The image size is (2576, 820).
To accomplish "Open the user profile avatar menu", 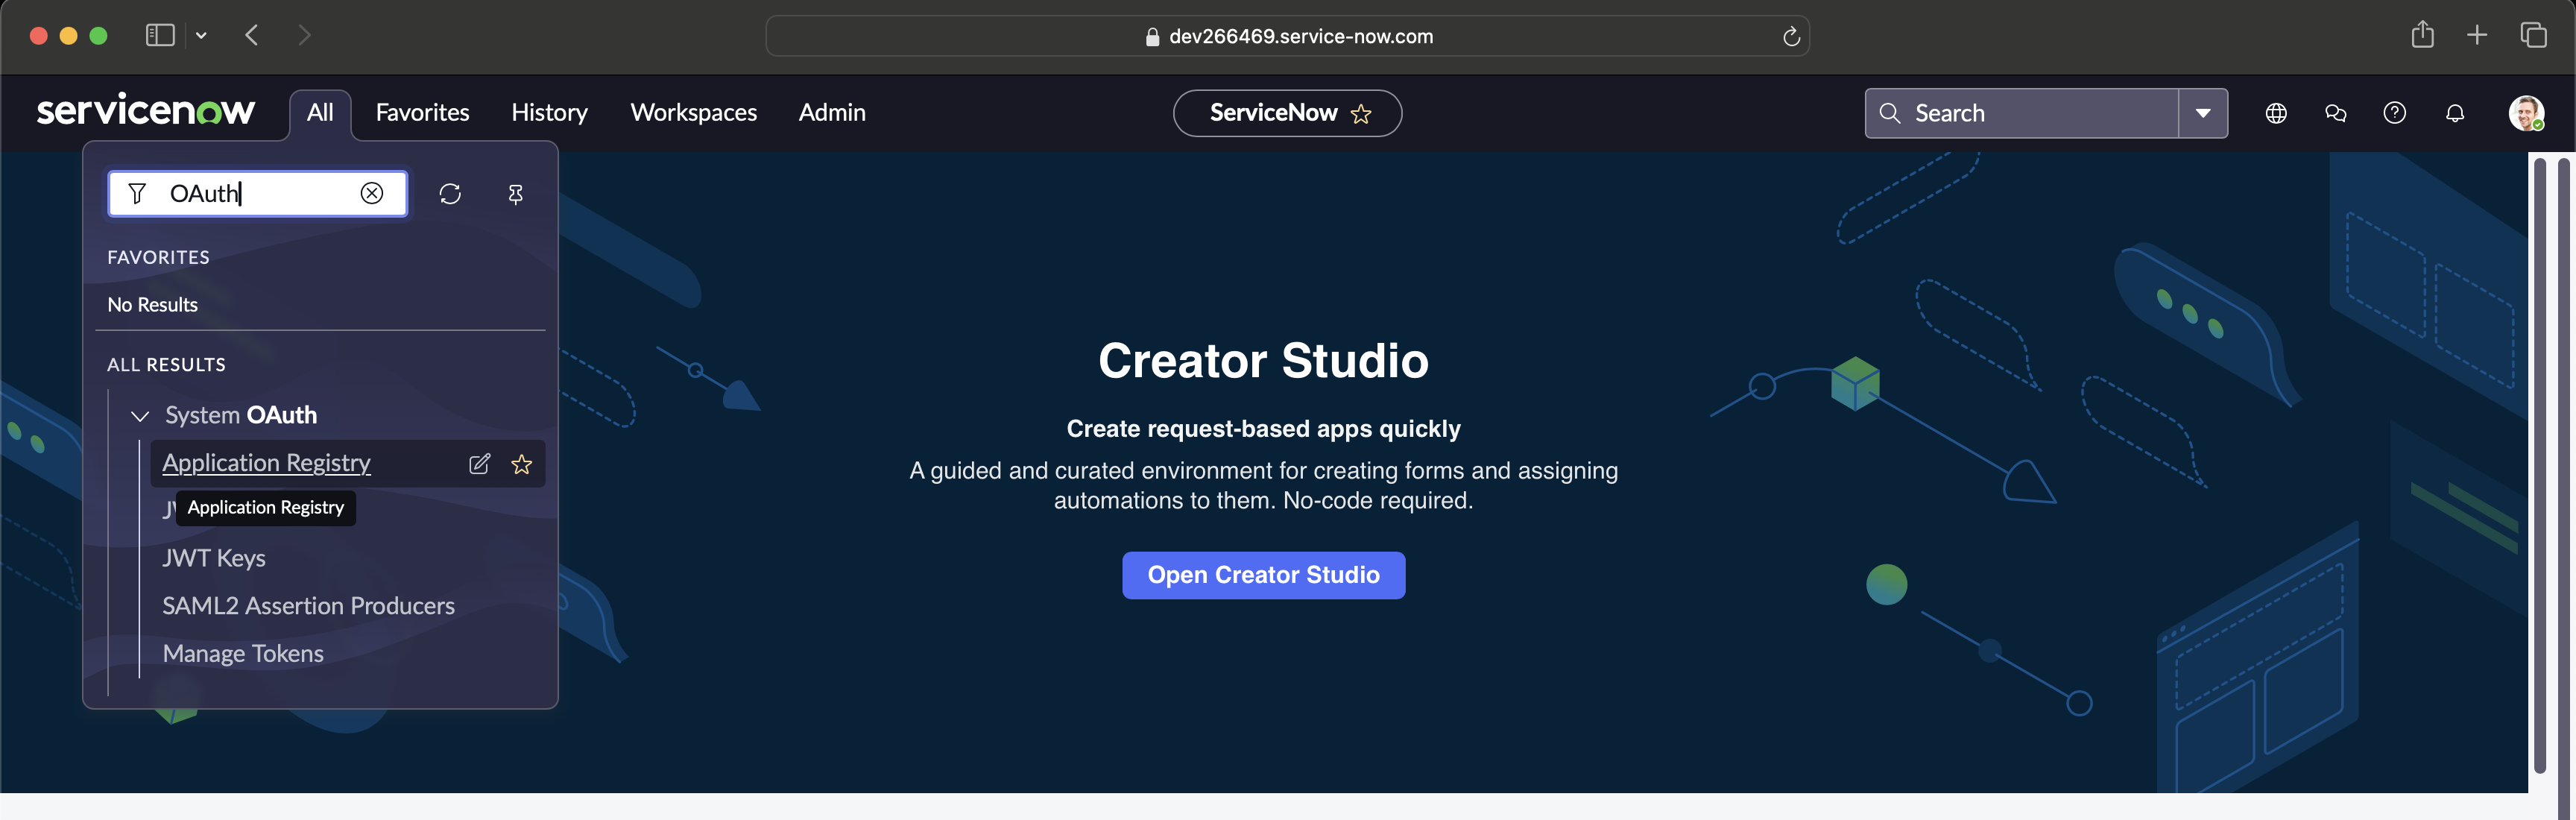I will pos(2525,113).
